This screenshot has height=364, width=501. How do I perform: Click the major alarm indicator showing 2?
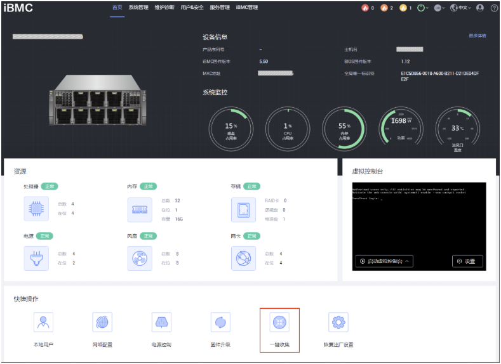pyautogui.click(x=386, y=8)
